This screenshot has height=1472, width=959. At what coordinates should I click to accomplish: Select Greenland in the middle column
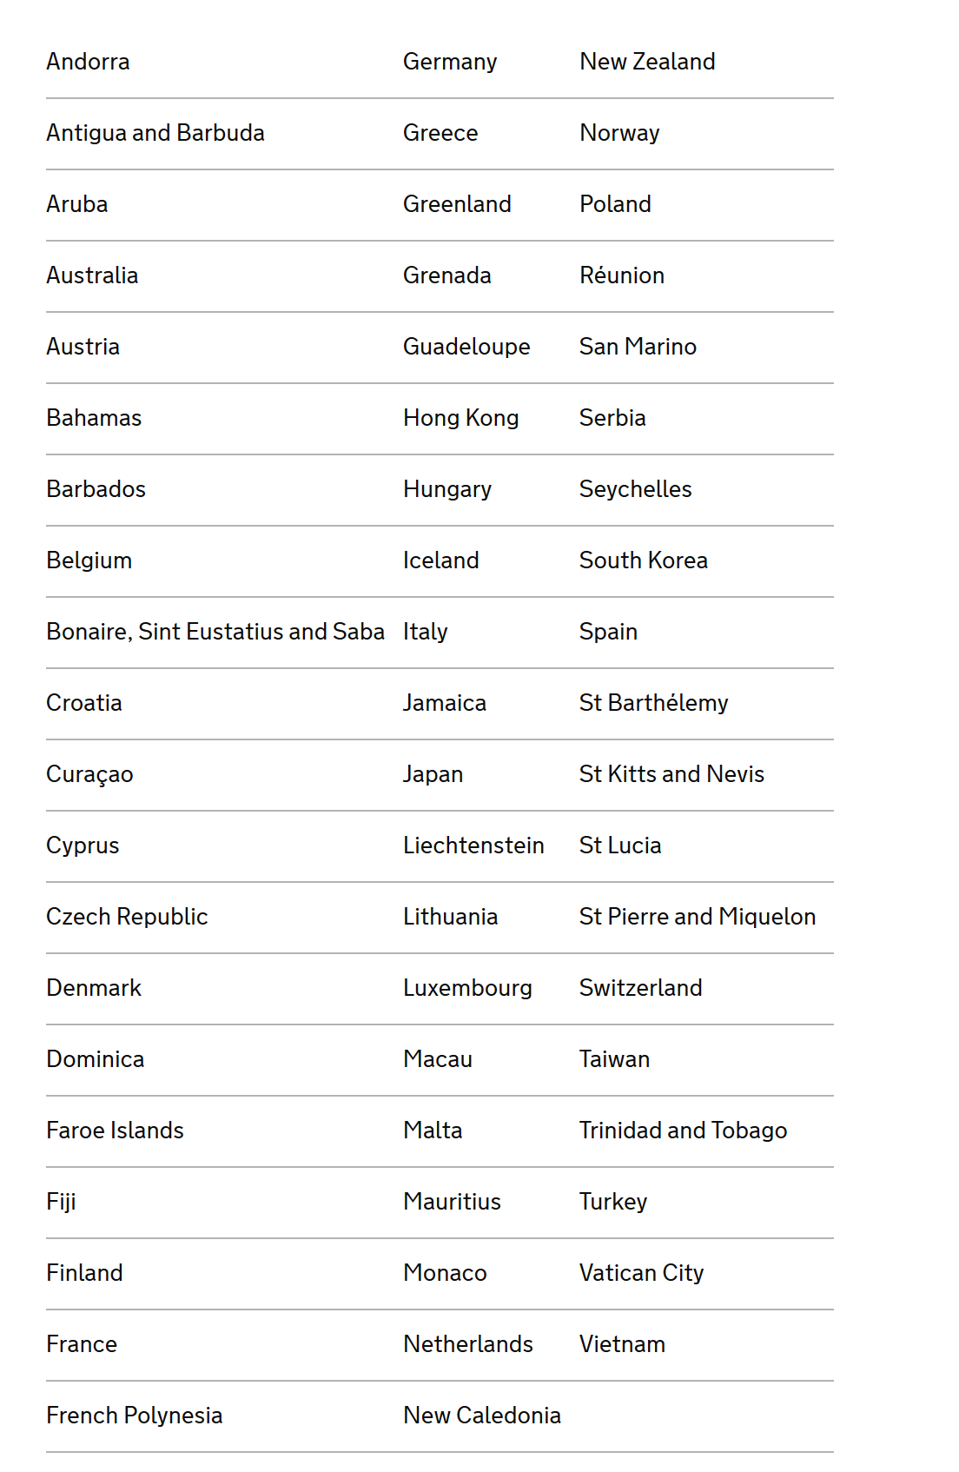click(457, 204)
